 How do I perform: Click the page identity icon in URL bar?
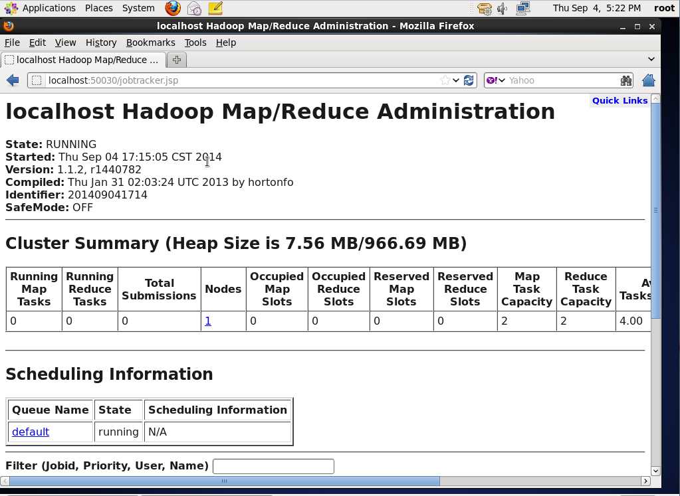tap(37, 80)
